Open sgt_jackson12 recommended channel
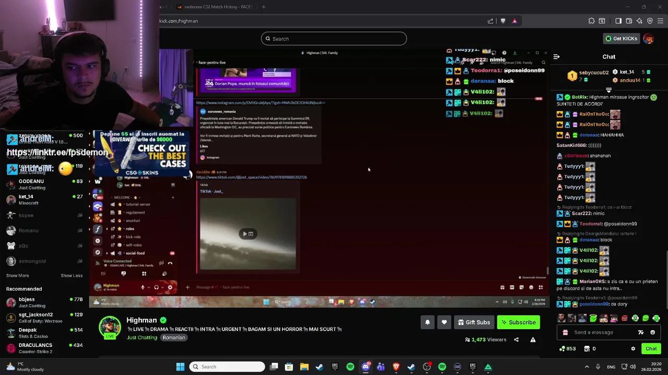This screenshot has height=375, width=668. point(44,318)
